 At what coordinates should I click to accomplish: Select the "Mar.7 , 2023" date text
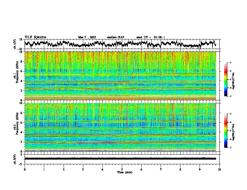[87, 37]
